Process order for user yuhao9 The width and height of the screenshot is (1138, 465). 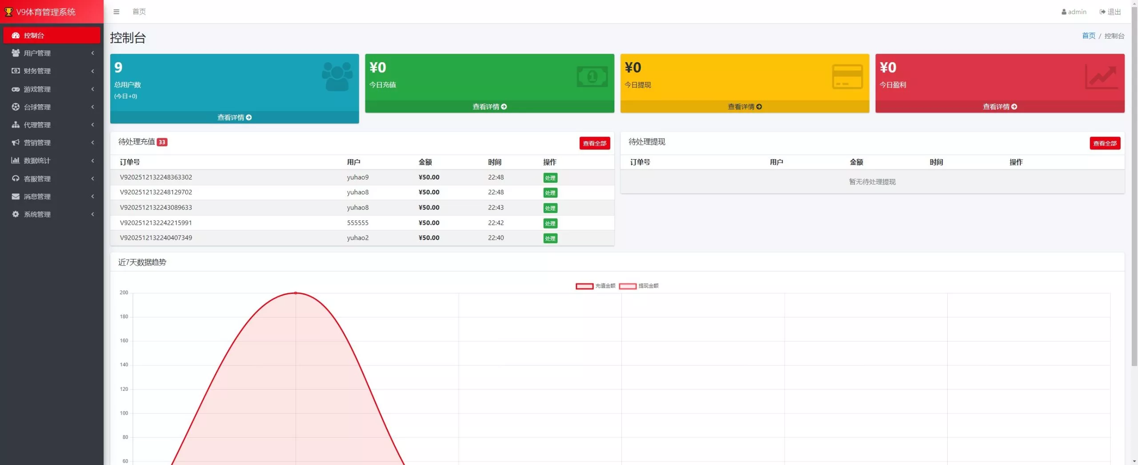[x=550, y=178]
